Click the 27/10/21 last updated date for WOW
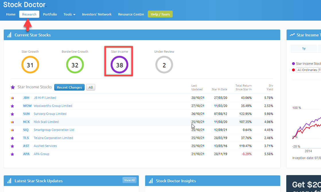The width and height of the screenshot is (321, 192). 198,106
